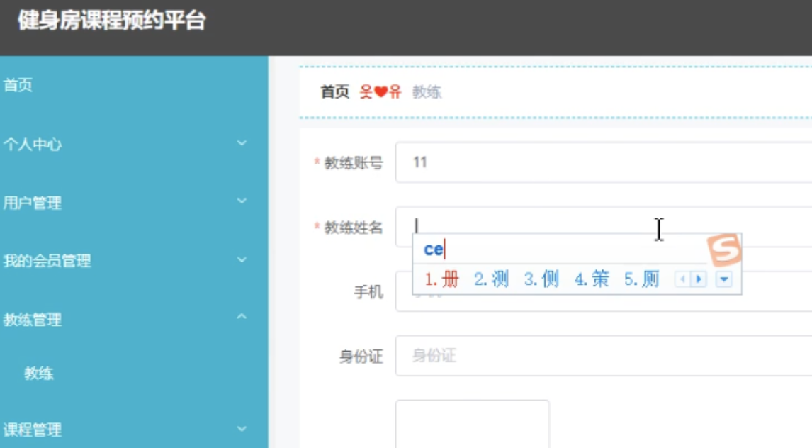Image resolution: width=812 pixels, height=448 pixels.
Task: Open the 首页 sidebar menu item
Action: [x=134, y=85]
